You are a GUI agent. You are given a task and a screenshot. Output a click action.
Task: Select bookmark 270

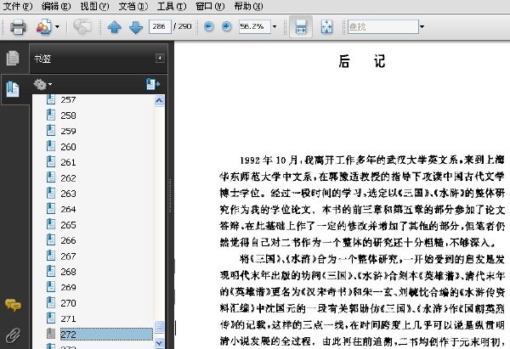click(x=68, y=303)
